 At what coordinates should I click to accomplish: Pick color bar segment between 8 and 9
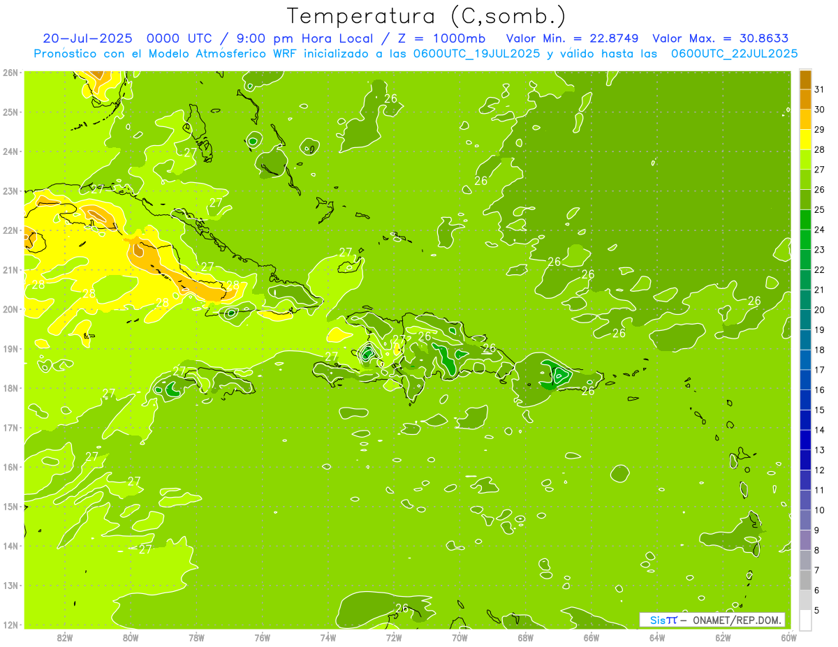point(805,541)
